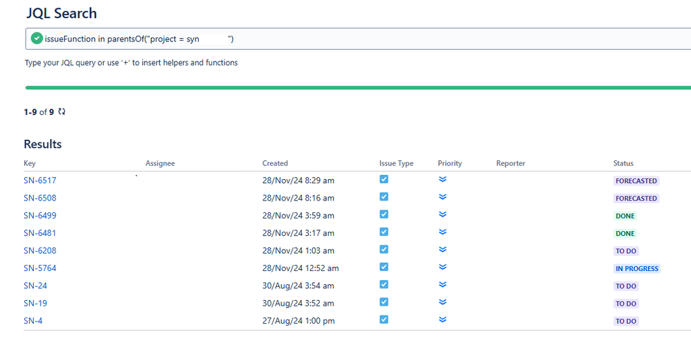Image resolution: width=691 pixels, height=343 pixels.
Task: Click the Results section heading
Action: pos(43,144)
